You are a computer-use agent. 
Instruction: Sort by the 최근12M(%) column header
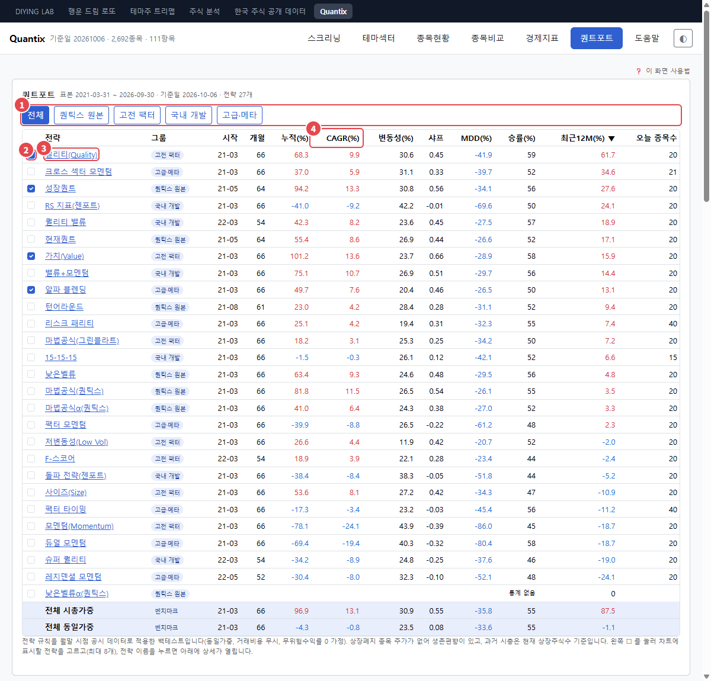pos(588,138)
